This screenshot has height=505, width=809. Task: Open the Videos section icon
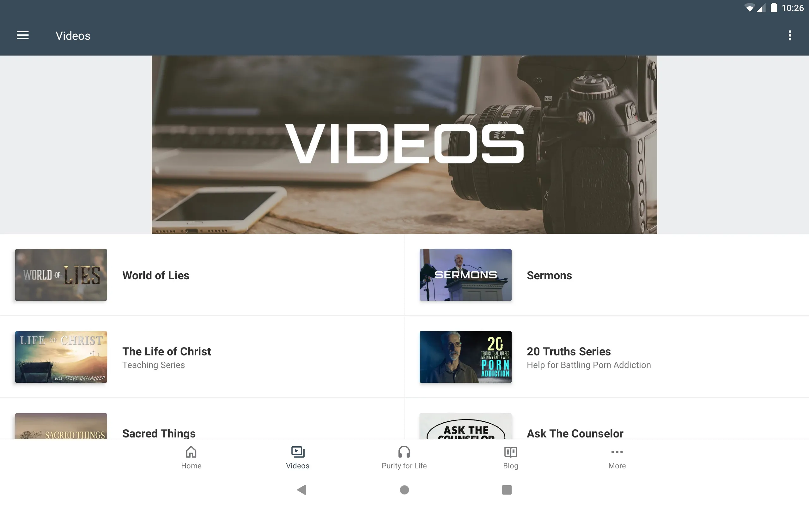point(297,451)
